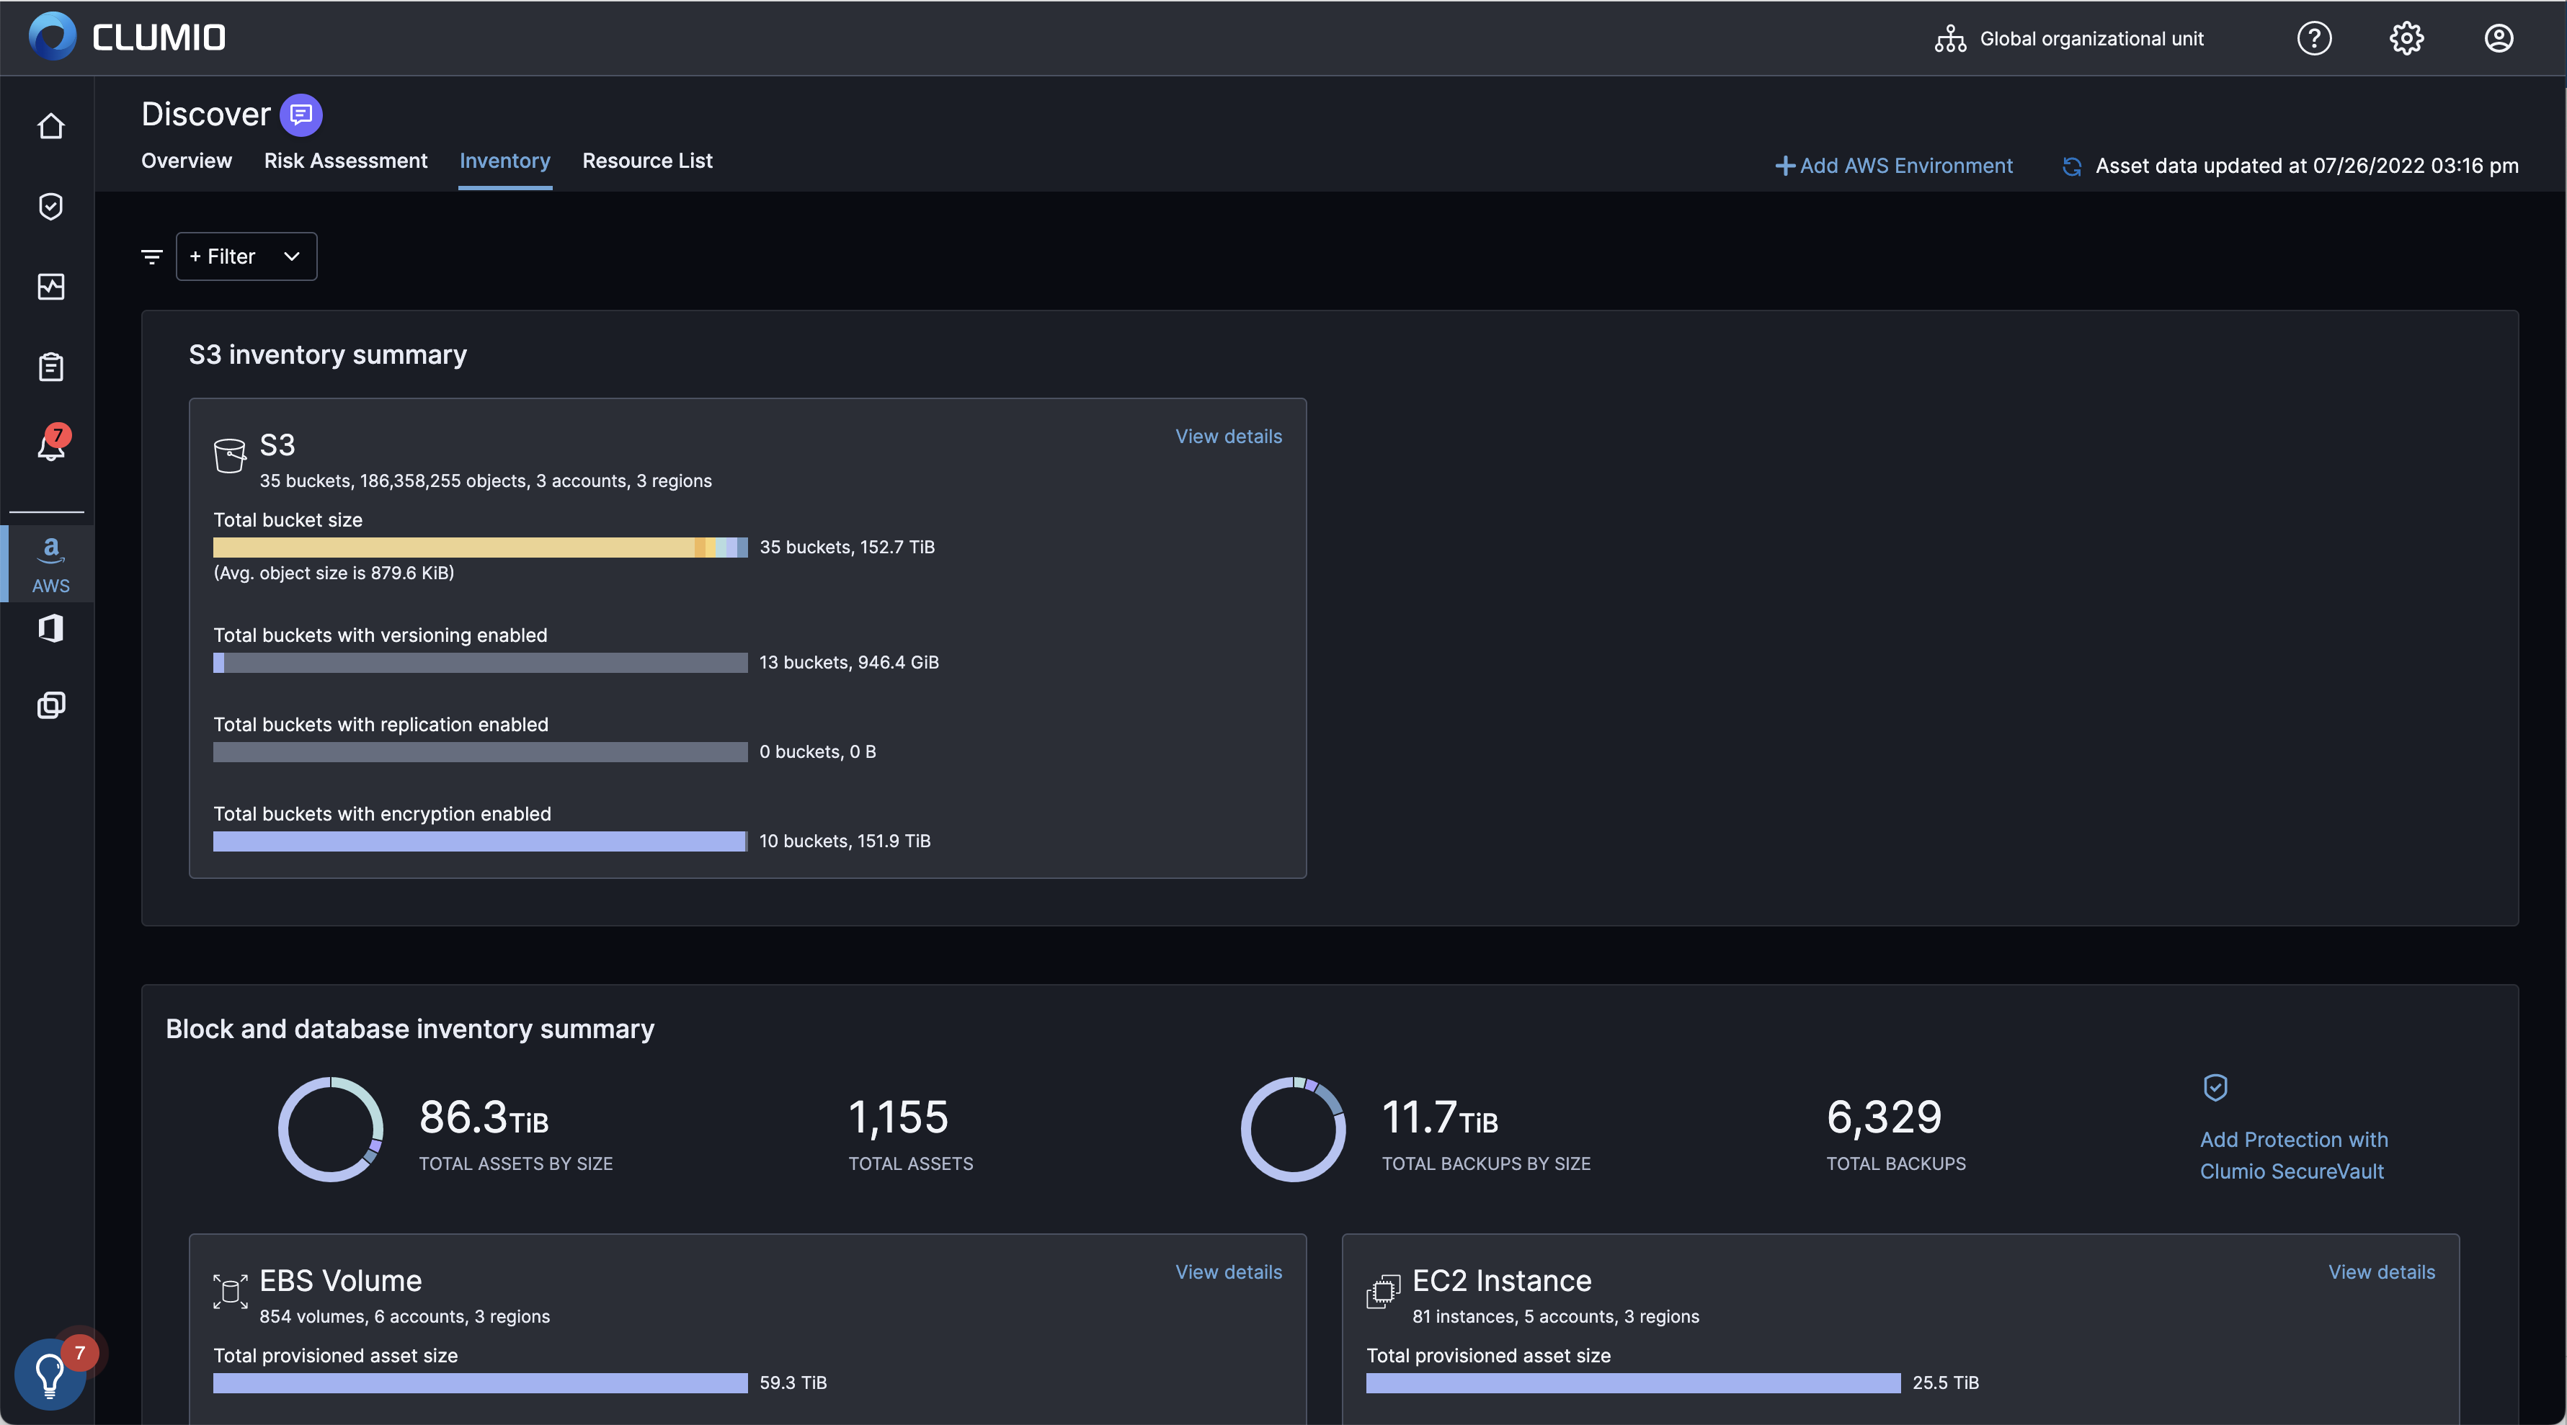This screenshot has width=2567, height=1425.
Task: Click '81 instances, 5 accounts, 3 regions'
Action: (x=1555, y=1316)
